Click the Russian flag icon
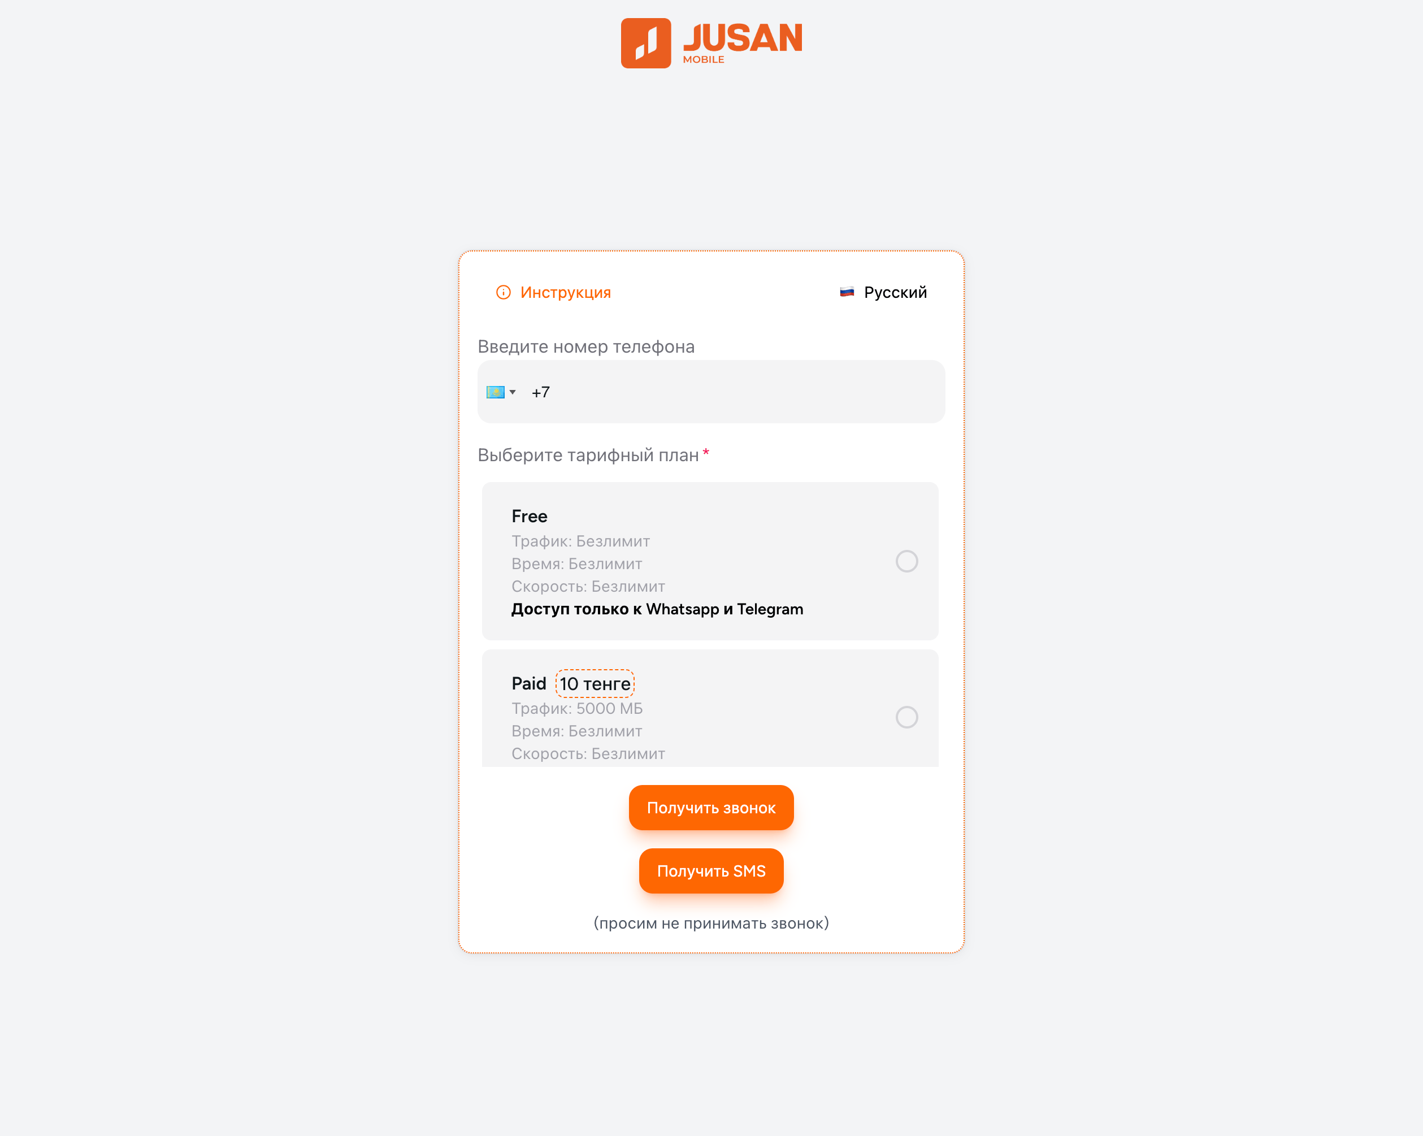 pos(847,292)
